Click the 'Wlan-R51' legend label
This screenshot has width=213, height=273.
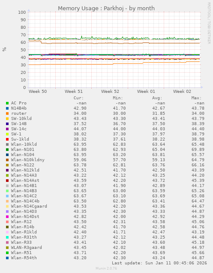tap(21, 253)
